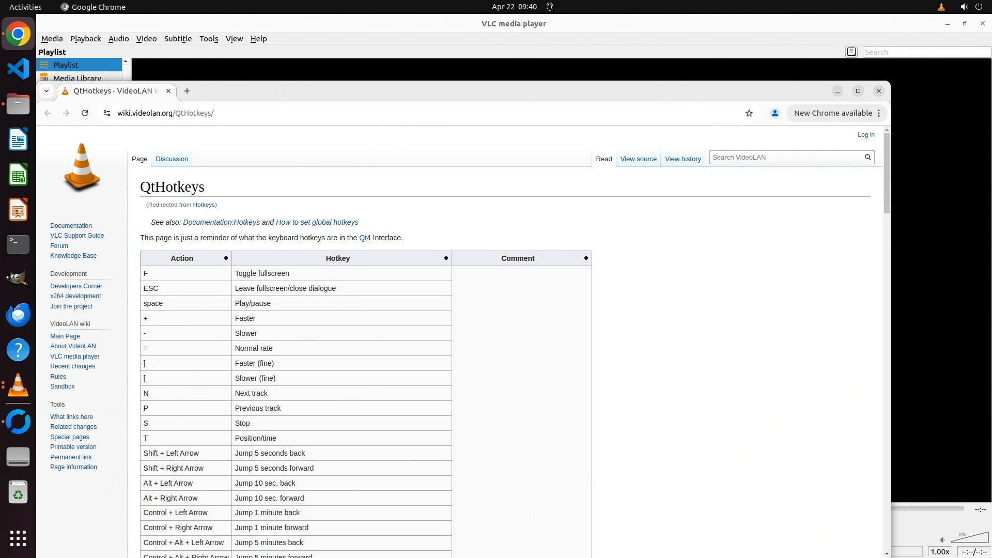Click VLC mute speaker icon
The image size is (992, 558).
[942, 540]
